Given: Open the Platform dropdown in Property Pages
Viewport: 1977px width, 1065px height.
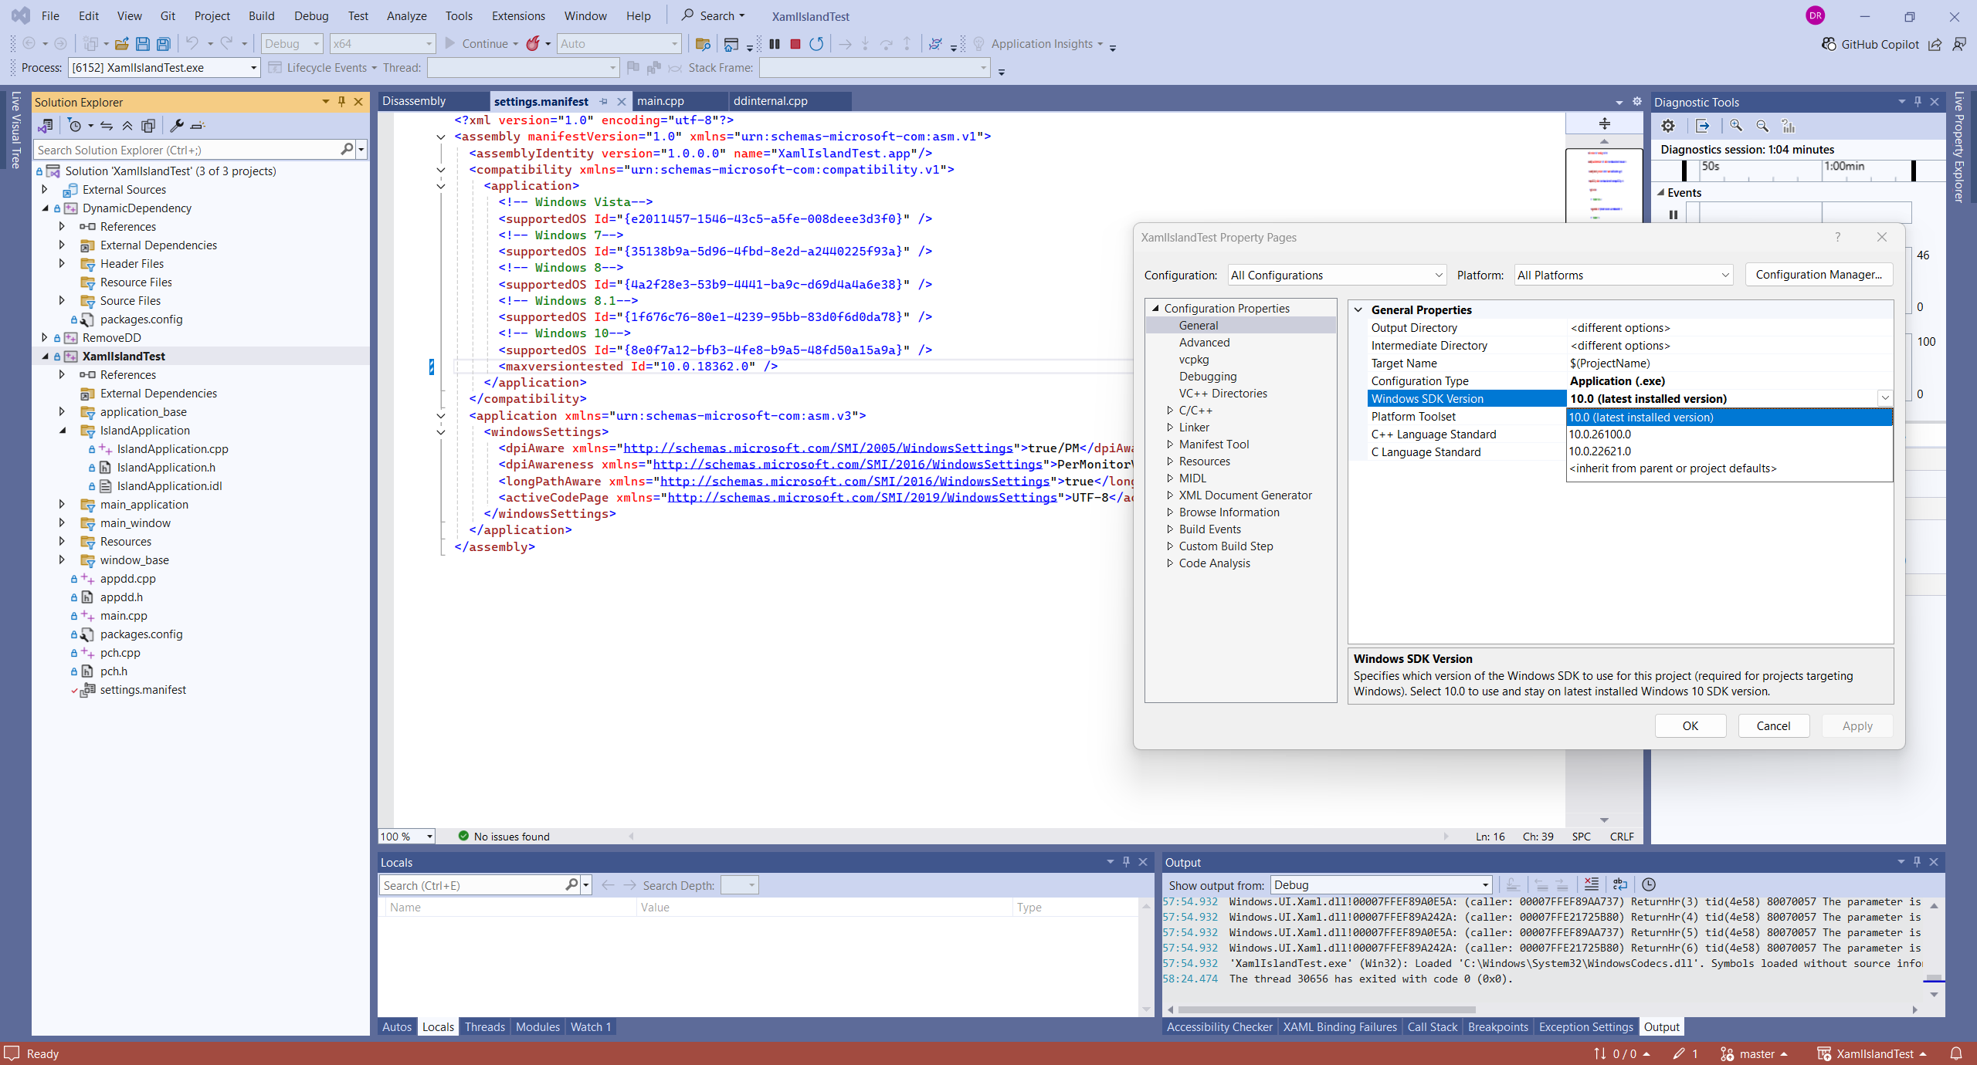Looking at the screenshot, I should 1623,276.
